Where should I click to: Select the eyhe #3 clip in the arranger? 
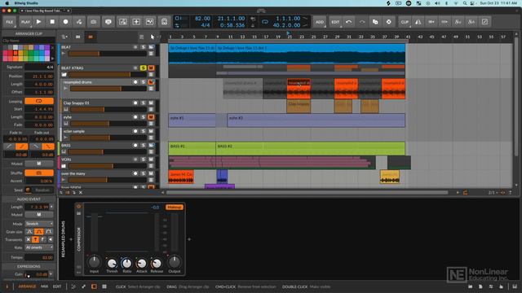click(x=316, y=120)
